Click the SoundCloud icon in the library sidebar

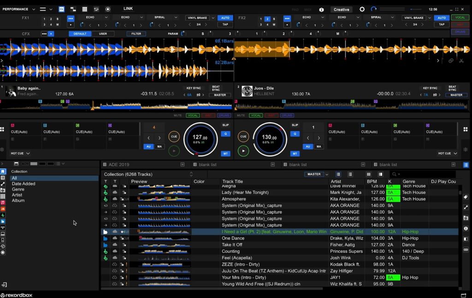click(3, 209)
